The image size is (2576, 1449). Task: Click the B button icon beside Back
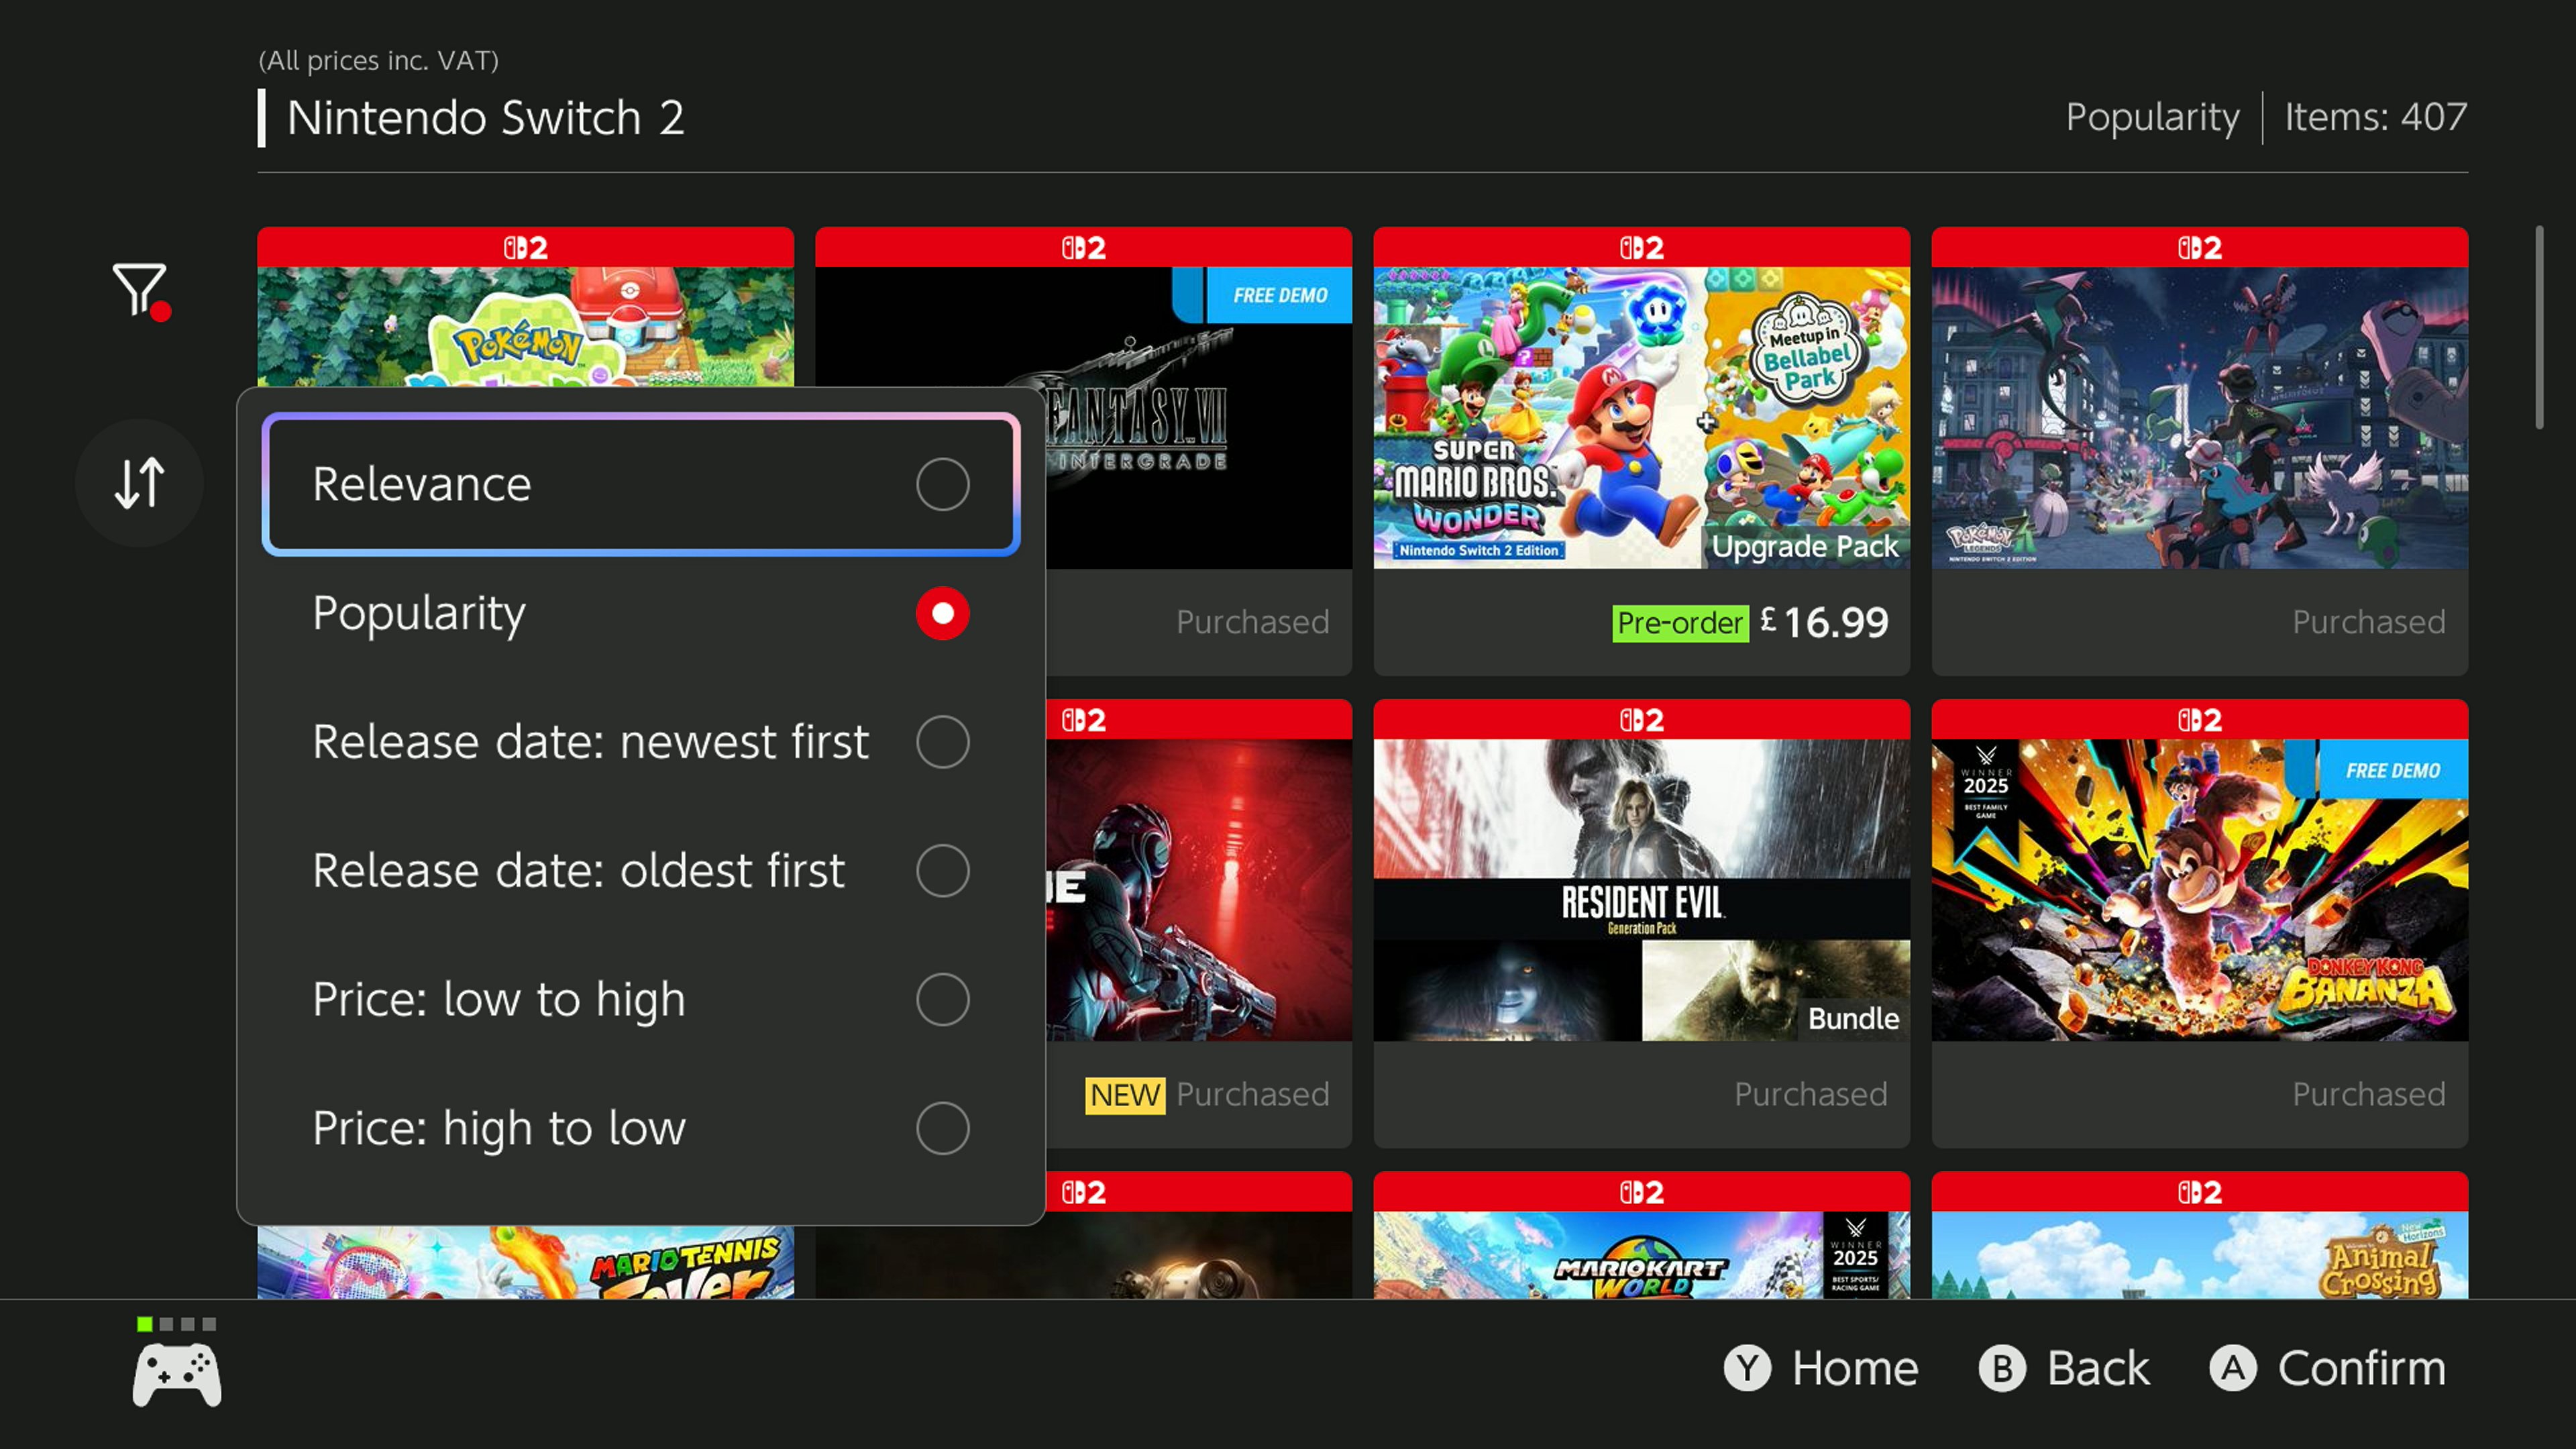click(x=2002, y=1368)
